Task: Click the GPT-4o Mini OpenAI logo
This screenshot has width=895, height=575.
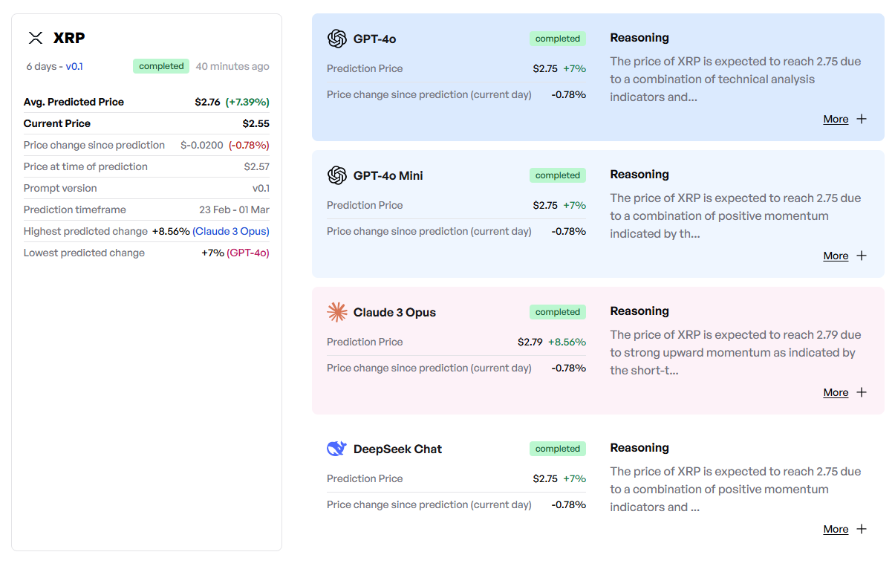Action: (x=337, y=175)
